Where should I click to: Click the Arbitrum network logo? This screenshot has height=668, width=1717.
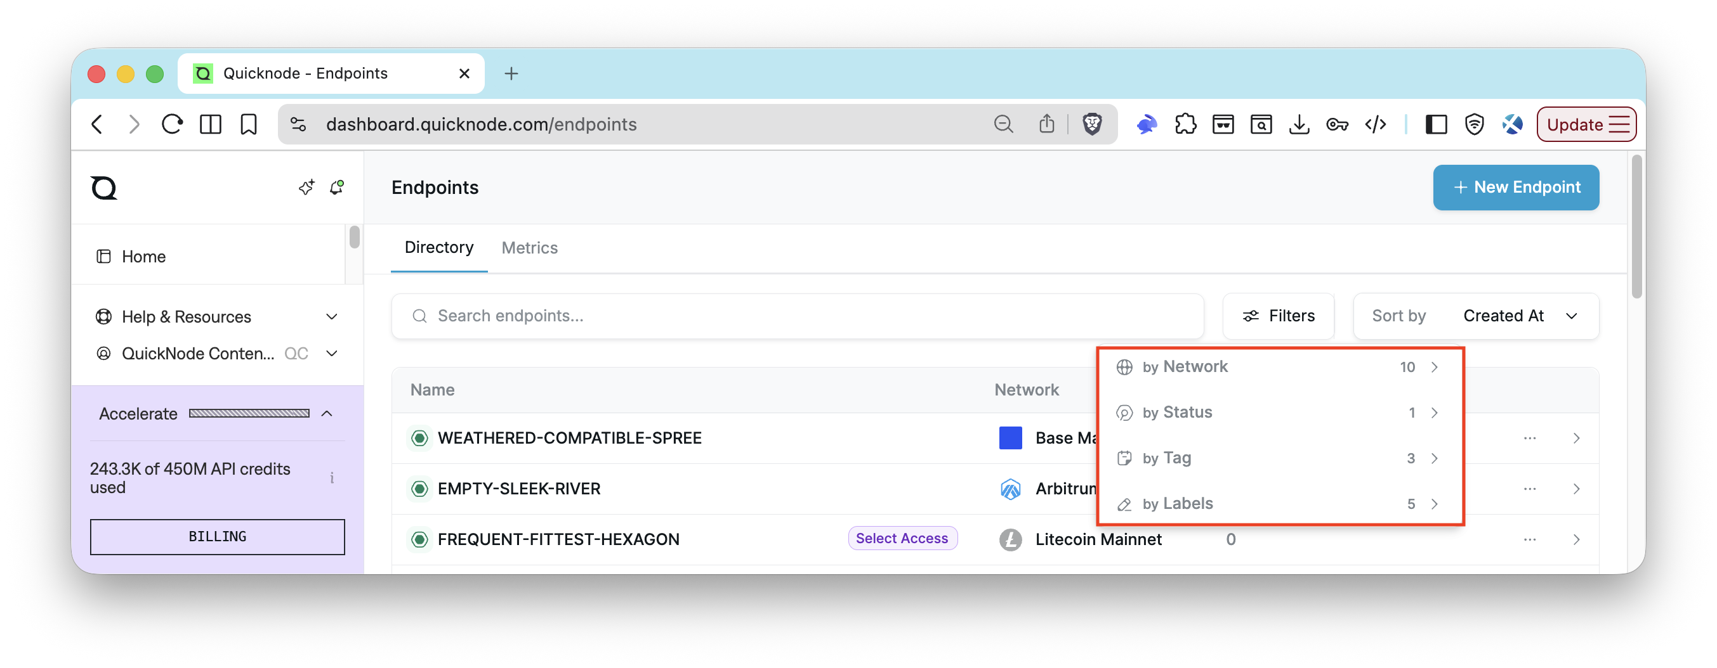pos(1011,488)
